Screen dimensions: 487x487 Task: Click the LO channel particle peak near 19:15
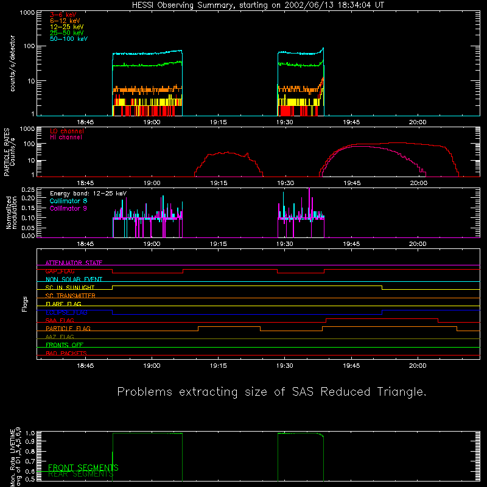[x=228, y=153]
